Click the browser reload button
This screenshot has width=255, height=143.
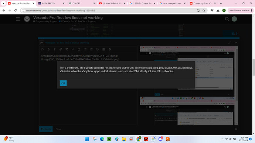[16, 10]
